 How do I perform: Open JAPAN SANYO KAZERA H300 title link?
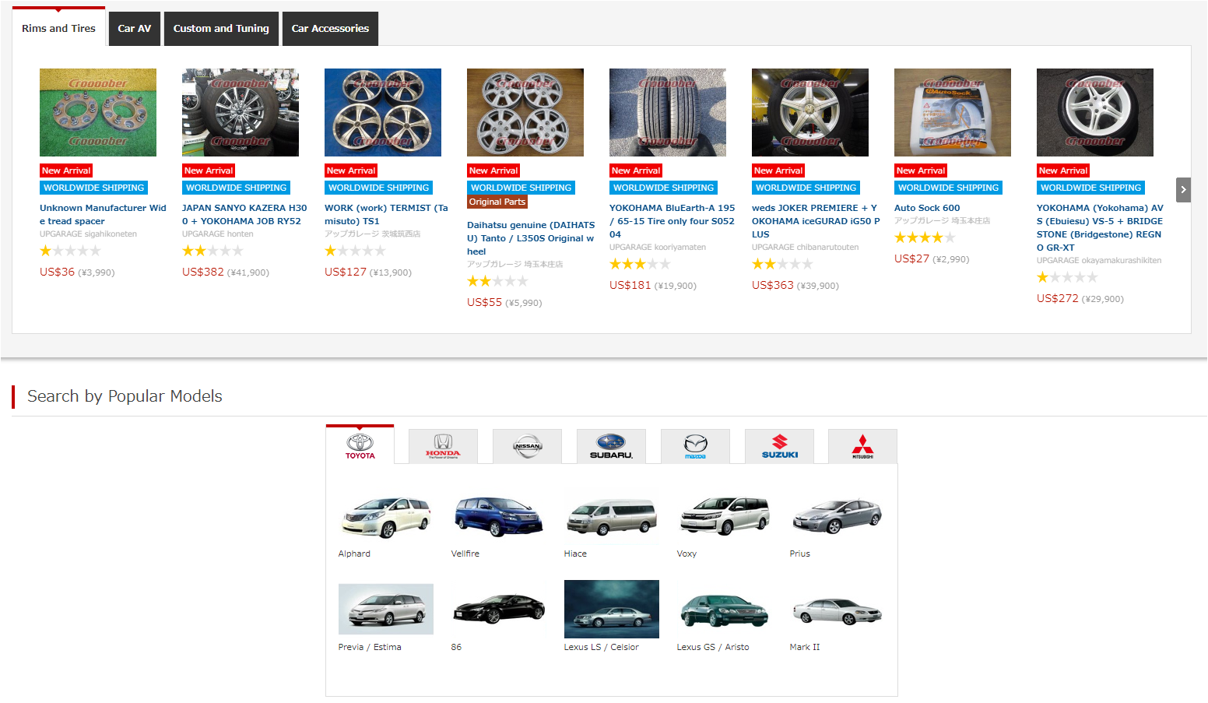coord(244,214)
